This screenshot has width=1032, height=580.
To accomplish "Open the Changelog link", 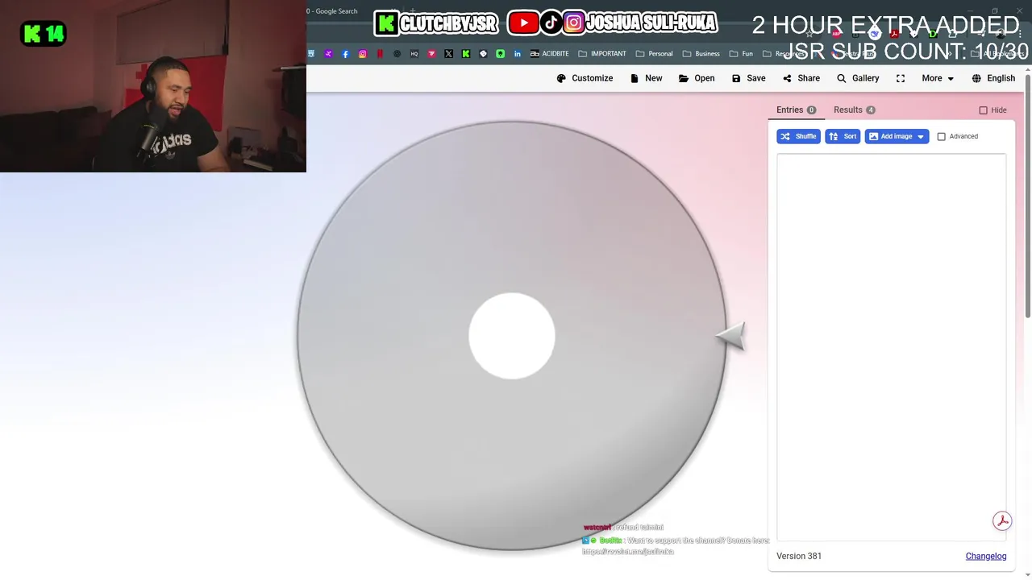I will (986, 556).
